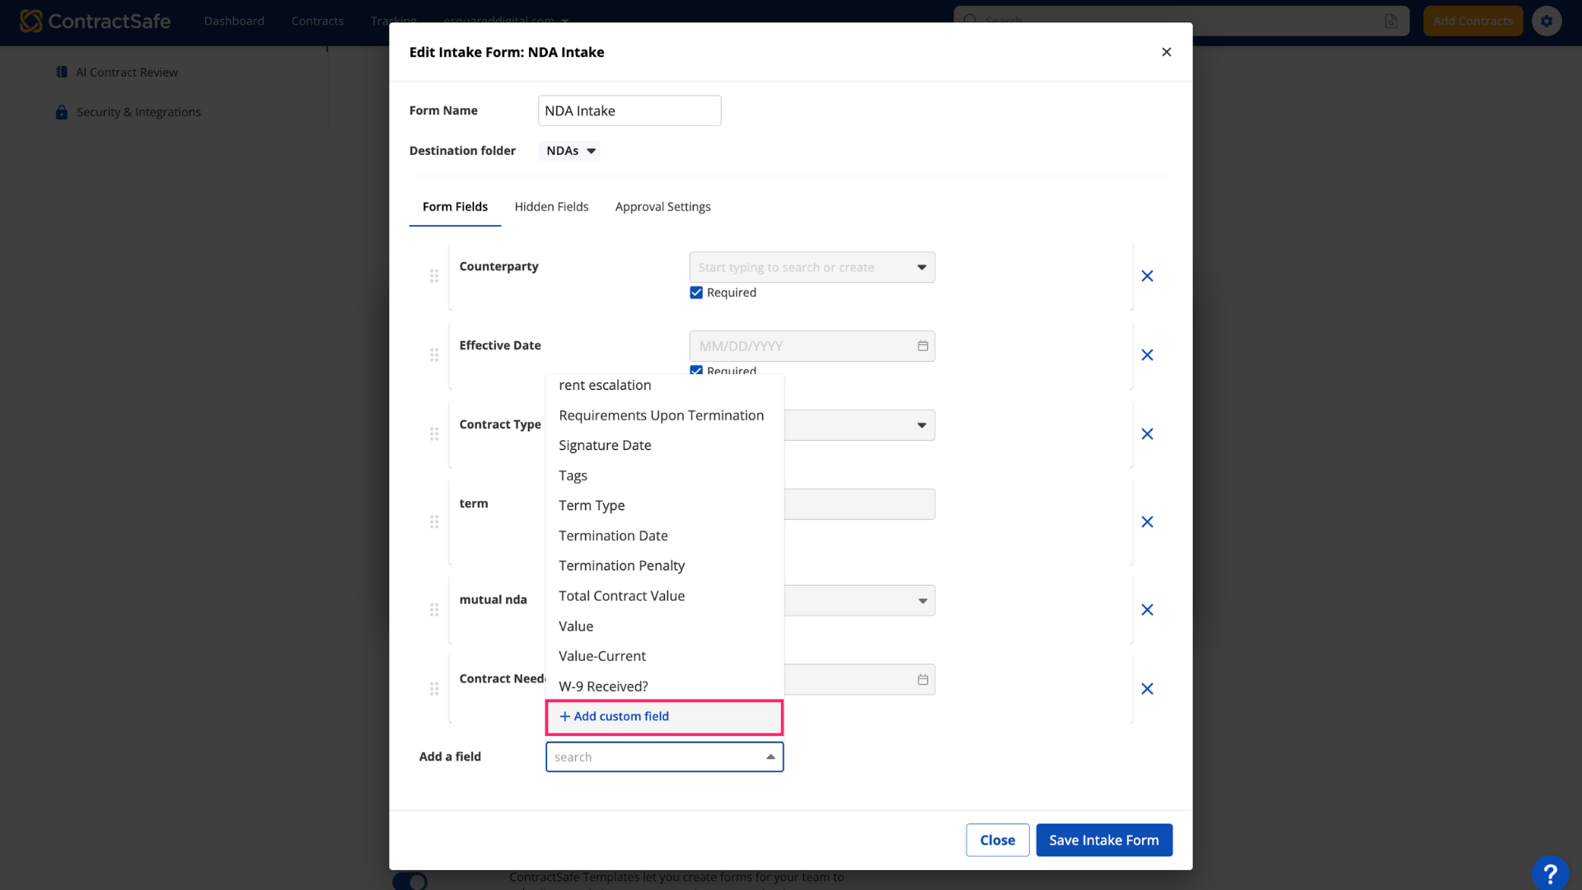Click Save Intake Form
Viewport: 1582px width, 890px height.
(x=1103, y=840)
